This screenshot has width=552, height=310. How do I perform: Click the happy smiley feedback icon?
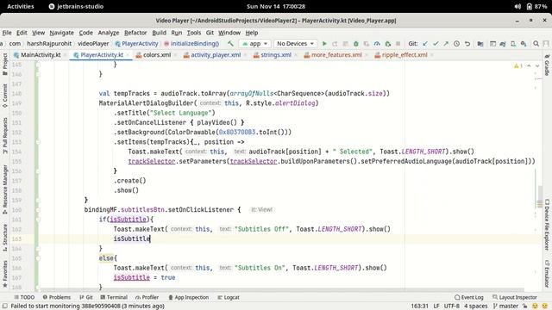coord(535,307)
